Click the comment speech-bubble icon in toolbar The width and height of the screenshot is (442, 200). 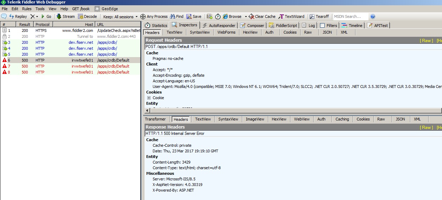click(4, 16)
